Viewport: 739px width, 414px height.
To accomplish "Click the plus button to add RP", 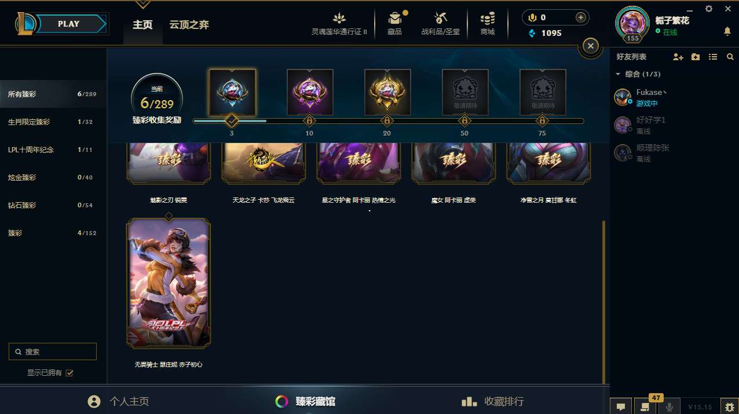I will tap(580, 17).
